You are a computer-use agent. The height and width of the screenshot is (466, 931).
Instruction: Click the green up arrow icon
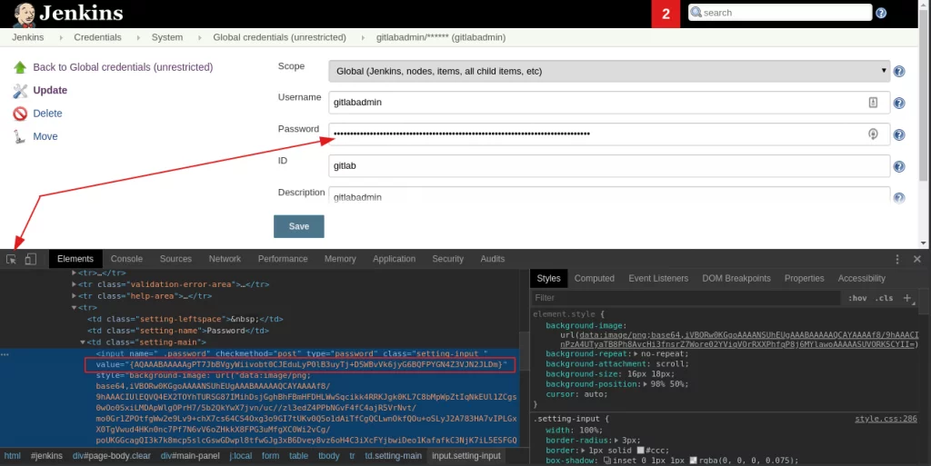(20, 67)
